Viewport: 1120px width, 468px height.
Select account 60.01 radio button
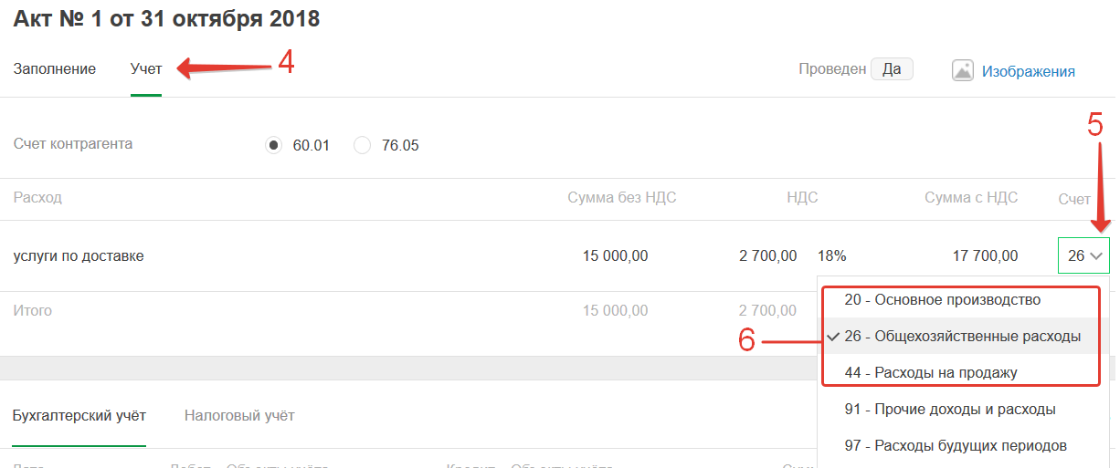[x=273, y=145]
